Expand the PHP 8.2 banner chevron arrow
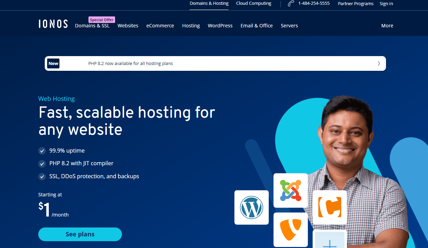Screen dimensions: 428x248 point(379,63)
